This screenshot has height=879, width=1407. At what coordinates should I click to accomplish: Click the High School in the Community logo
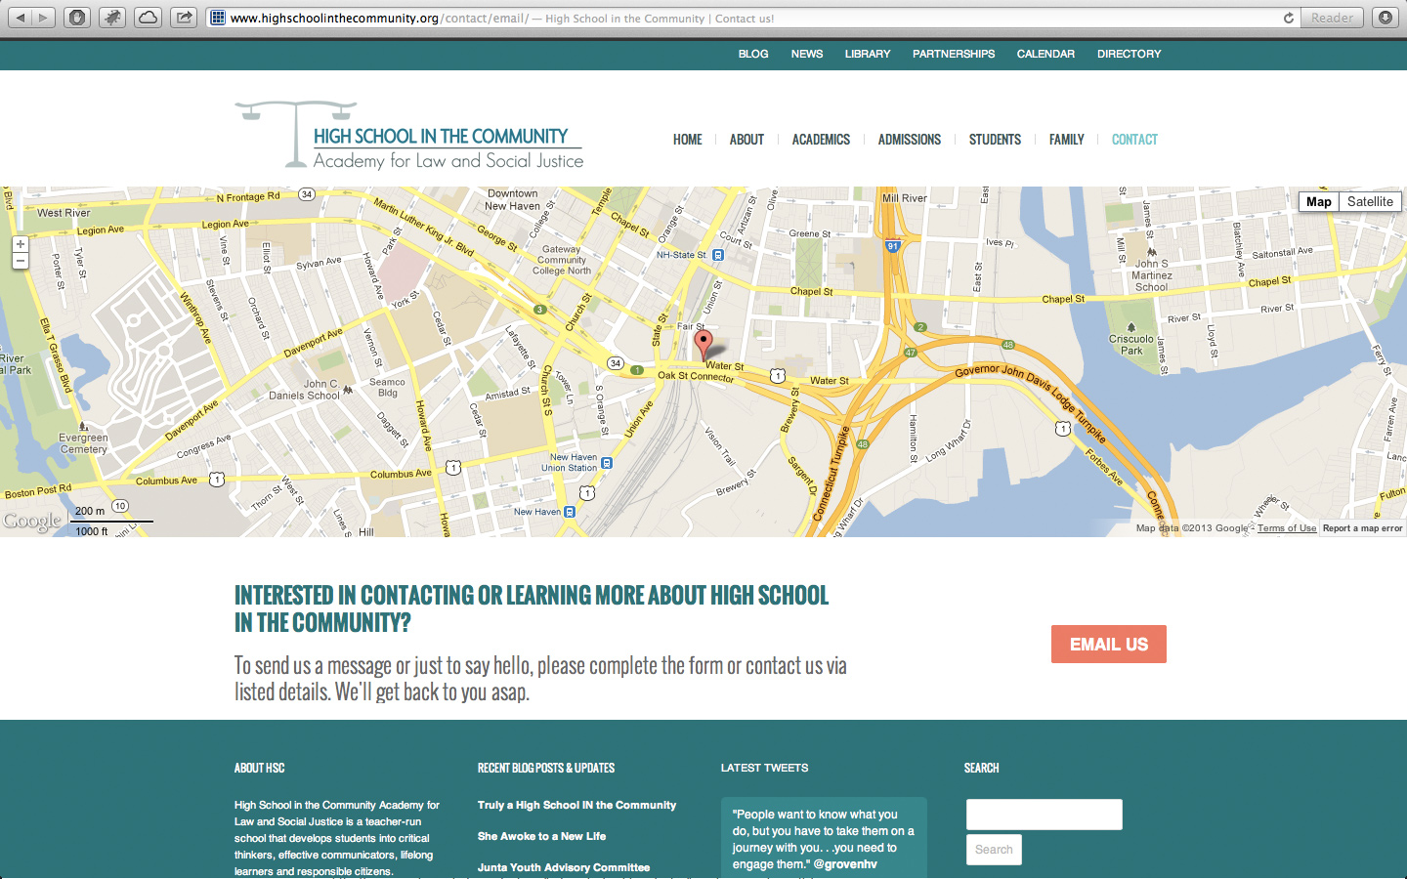[x=409, y=137]
